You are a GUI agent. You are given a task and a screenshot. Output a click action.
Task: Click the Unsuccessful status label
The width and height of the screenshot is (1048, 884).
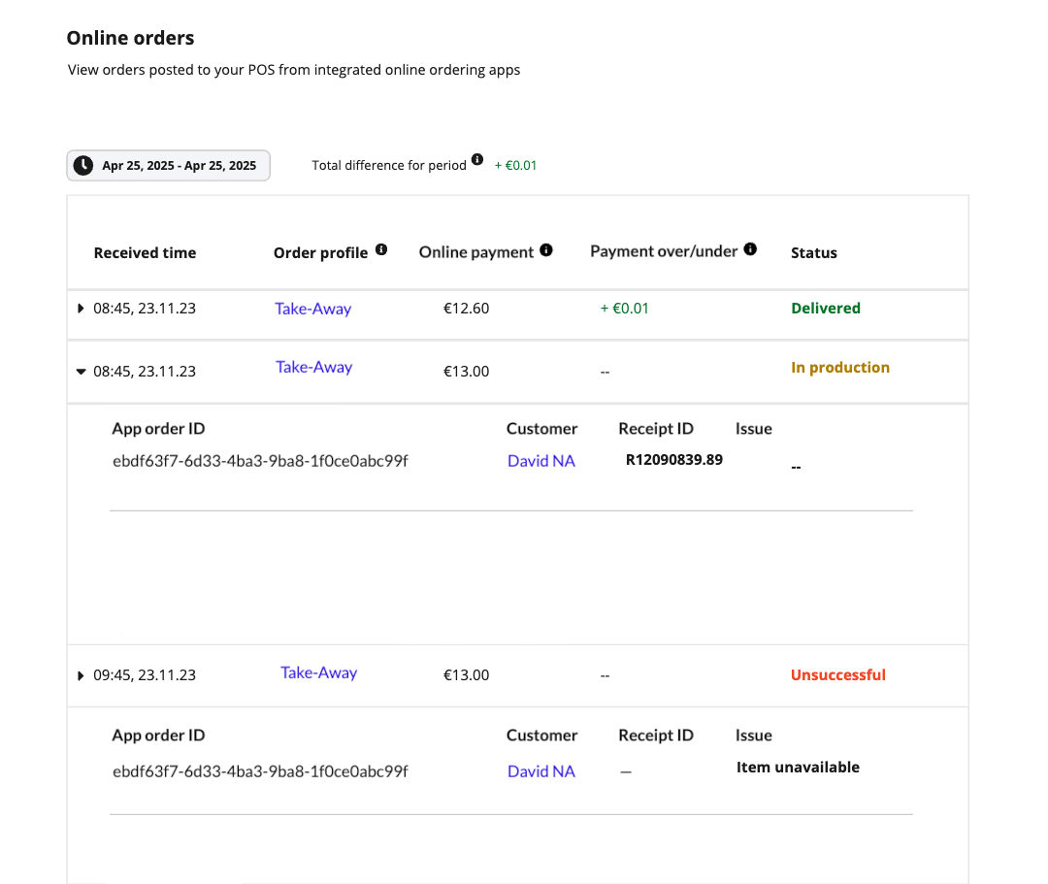(x=837, y=674)
